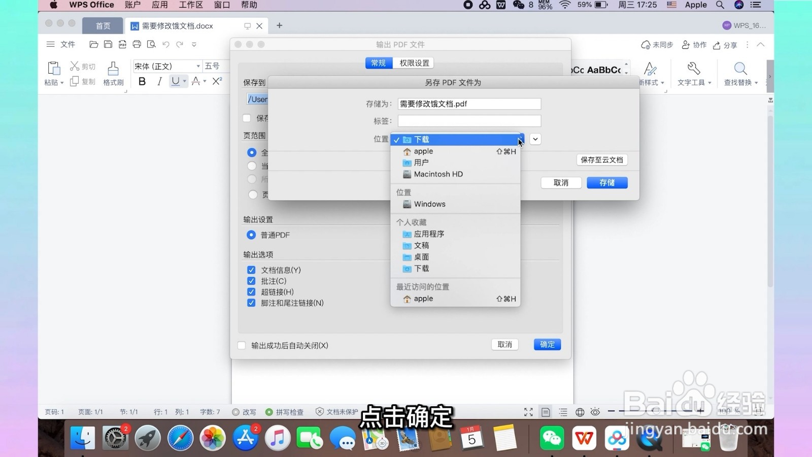The image size is (812, 457).
Task: Click the 标签 input field
Action: 468,121
